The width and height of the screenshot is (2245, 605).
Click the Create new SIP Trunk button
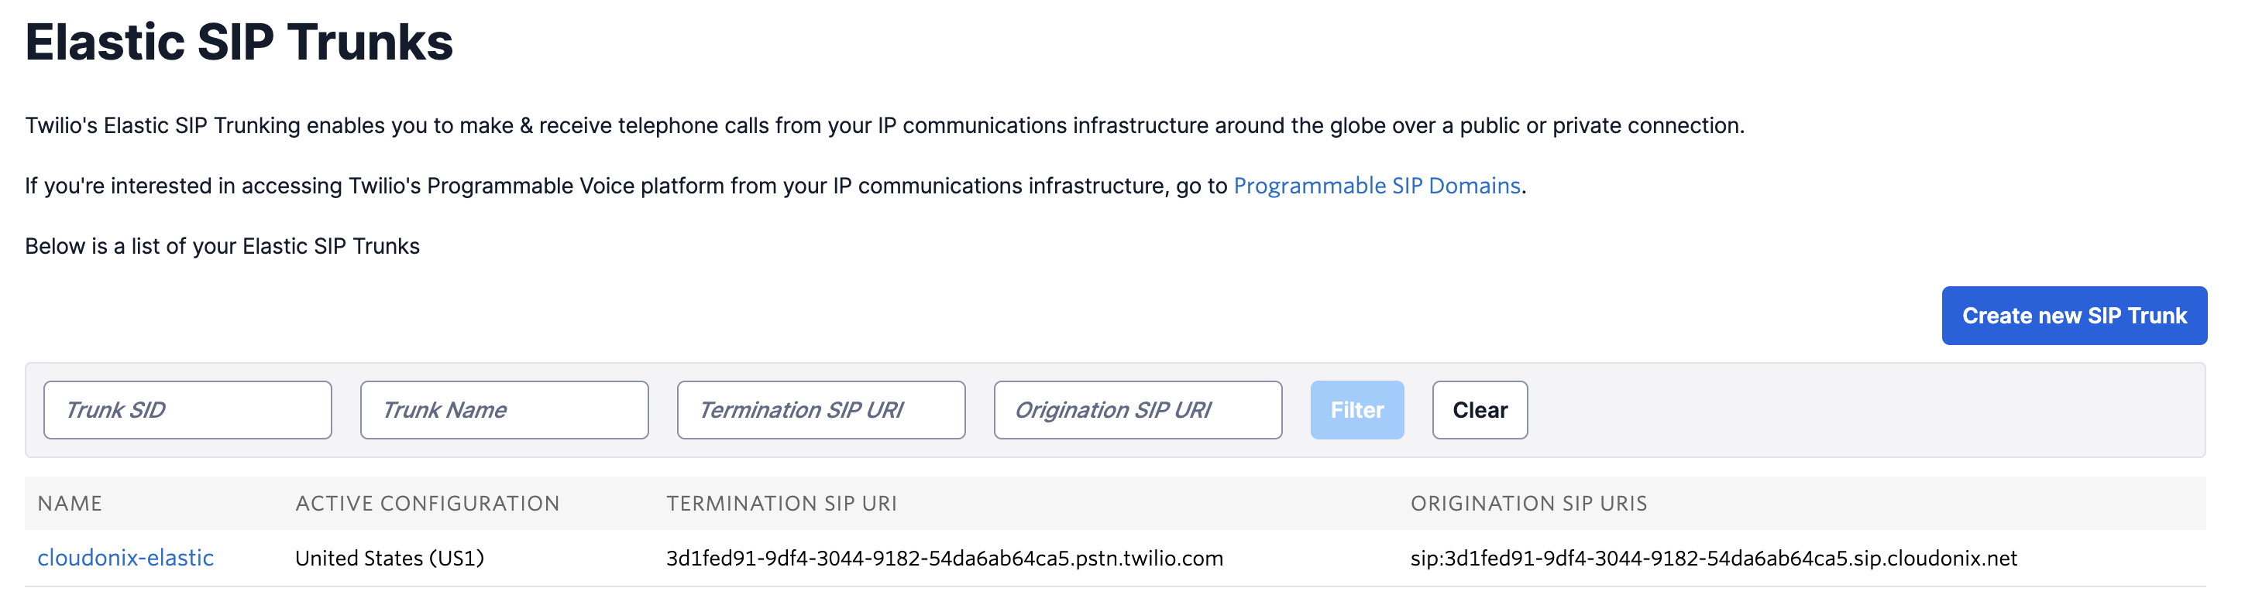point(2073,316)
